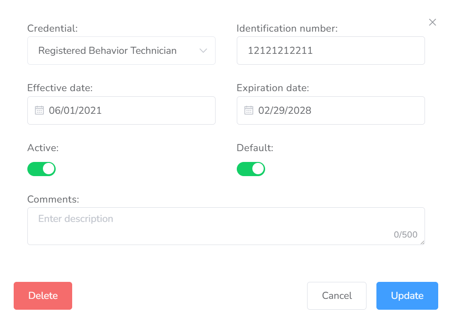Close the credential dialog with the X icon
450x322 pixels.
[x=432, y=22]
